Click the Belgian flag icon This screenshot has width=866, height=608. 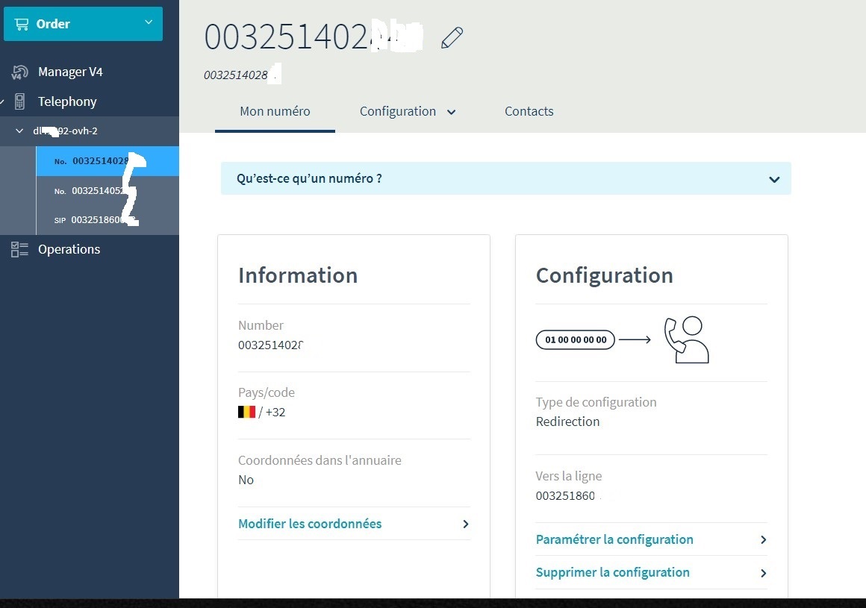pyautogui.click(x=246, y=412)
